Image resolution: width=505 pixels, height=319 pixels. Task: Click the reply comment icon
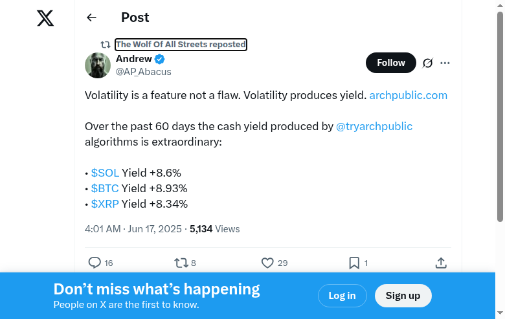pos(95,263)
